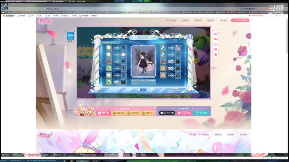Open the underlined link beside page arrows
The width and height of the screenshot is (289, 162).
[x=175, y=90]
